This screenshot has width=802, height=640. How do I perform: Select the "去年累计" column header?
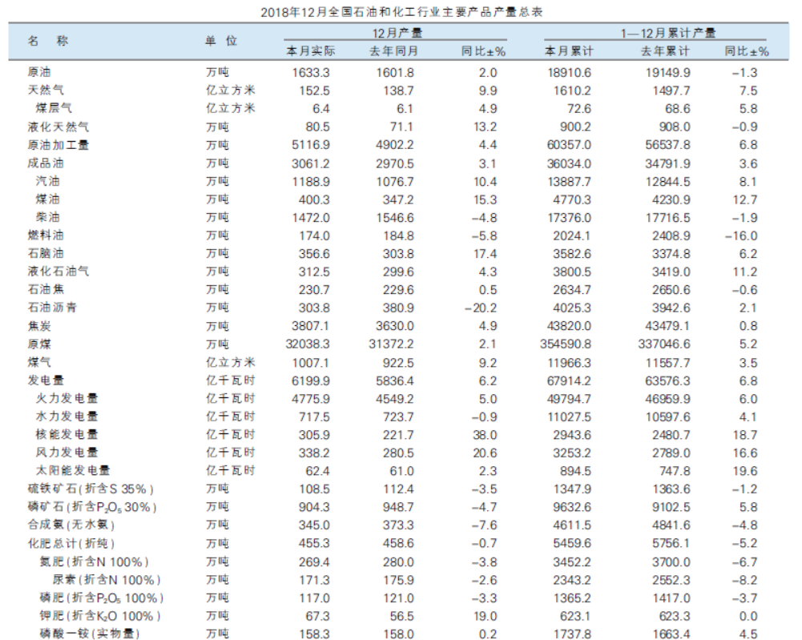pos(665,51)
